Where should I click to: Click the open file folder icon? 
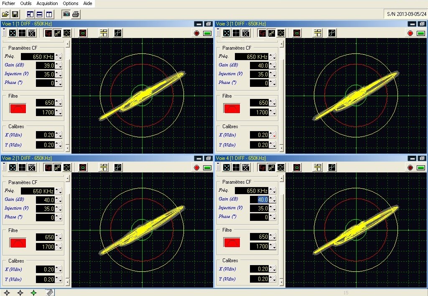click(x=5, y=14)
